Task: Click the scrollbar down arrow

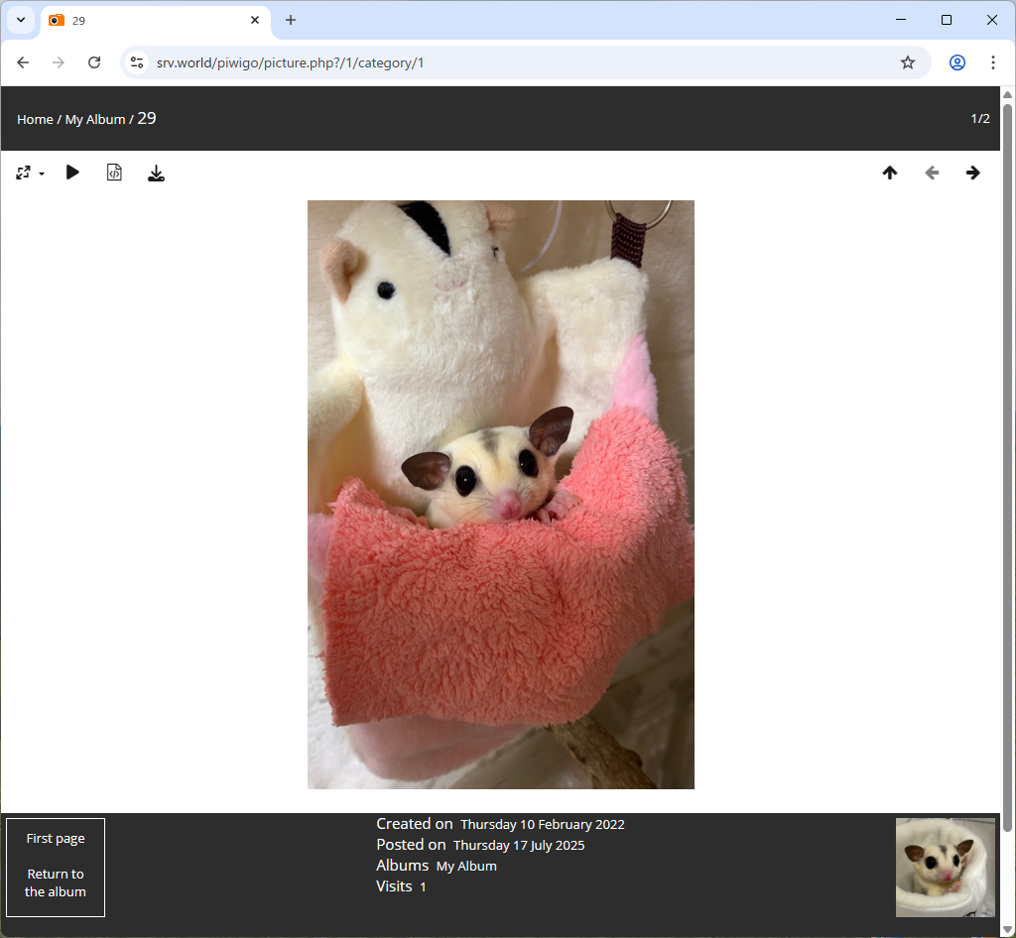Action: [1008, 930]
